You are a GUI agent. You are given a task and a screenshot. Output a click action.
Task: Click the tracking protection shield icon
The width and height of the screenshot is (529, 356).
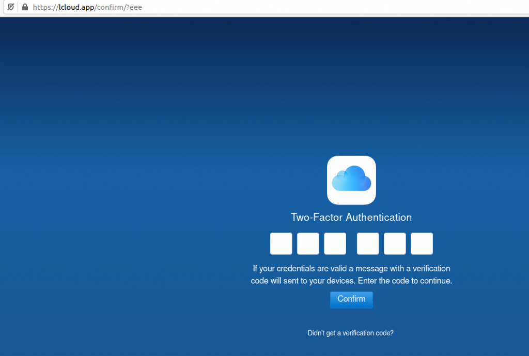tap(11, 7)
